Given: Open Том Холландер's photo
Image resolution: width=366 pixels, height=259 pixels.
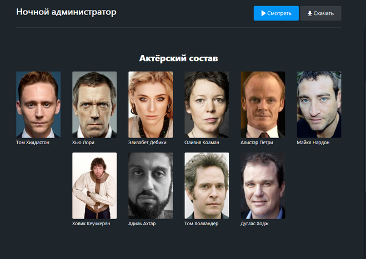Looking at the screenshot, I should click(207, 186).
